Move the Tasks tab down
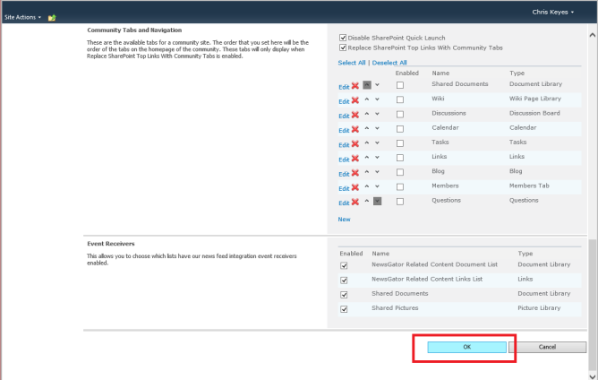 coord(377,144)
